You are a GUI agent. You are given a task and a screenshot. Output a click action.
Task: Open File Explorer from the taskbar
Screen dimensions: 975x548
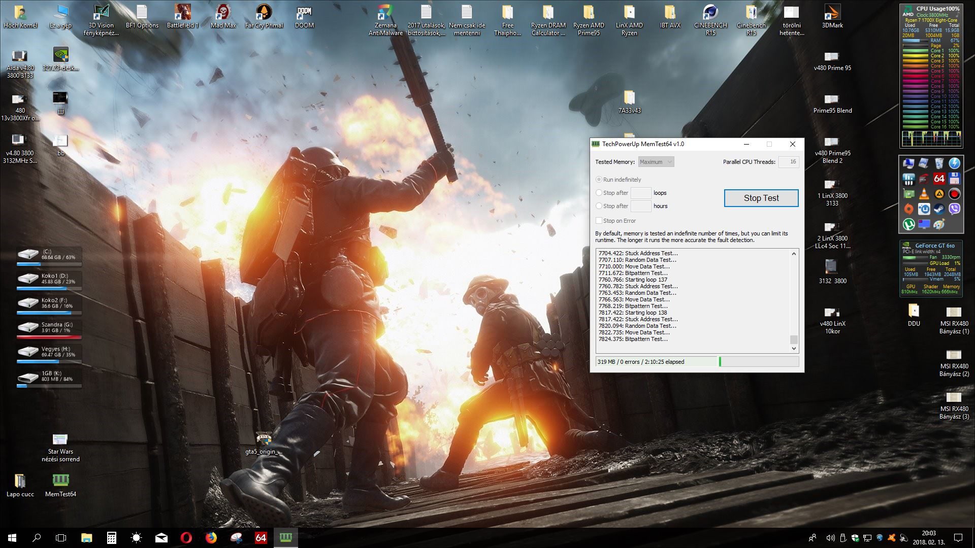86,538
